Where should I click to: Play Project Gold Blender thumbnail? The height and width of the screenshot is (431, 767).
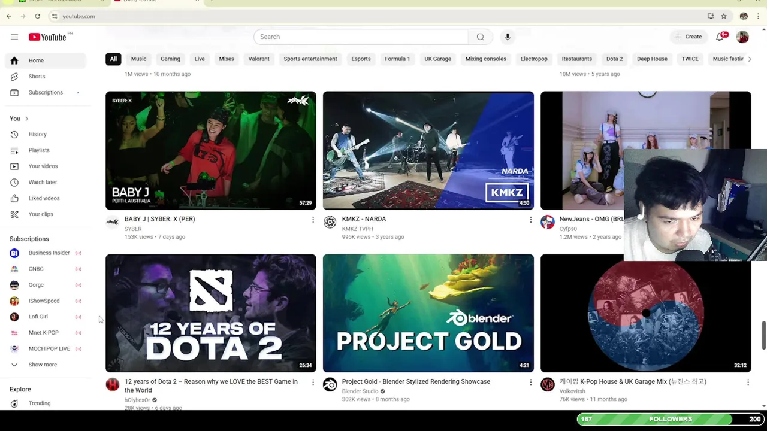coord(428,313)
